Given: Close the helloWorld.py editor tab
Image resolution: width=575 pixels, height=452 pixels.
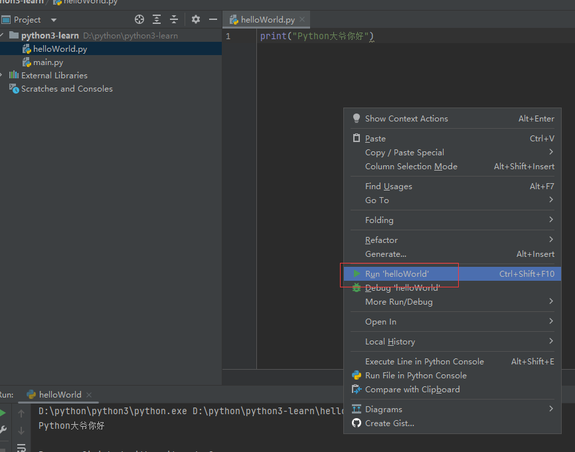Looking at the screenshot, I should tap(303, 20).
